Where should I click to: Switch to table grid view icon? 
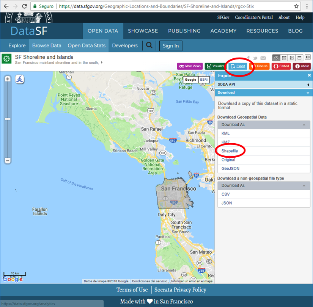click(284, 58)
